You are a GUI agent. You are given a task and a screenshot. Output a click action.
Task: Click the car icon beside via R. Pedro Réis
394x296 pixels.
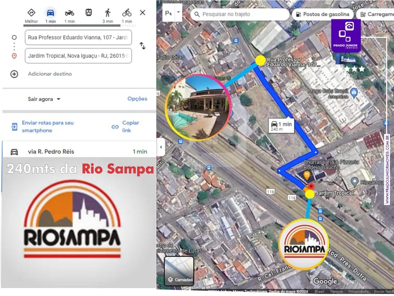14,152
